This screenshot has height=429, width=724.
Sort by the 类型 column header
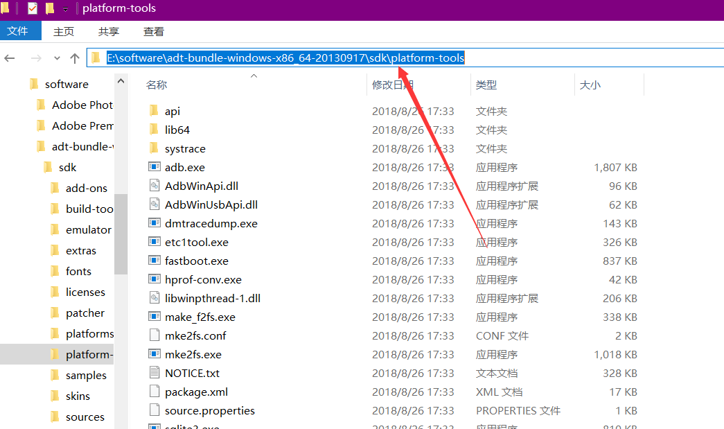point(486,85)
